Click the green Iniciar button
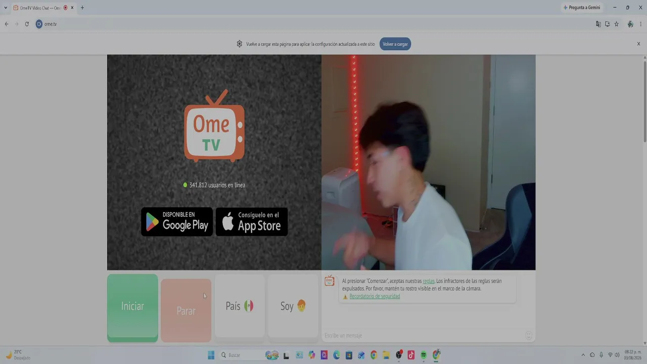The height and width of the screenshot is (364, 647). (132, 307)
